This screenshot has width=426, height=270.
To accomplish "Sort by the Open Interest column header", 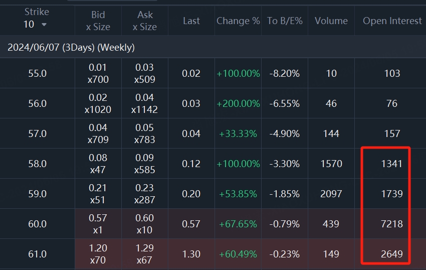I will 392,21.
